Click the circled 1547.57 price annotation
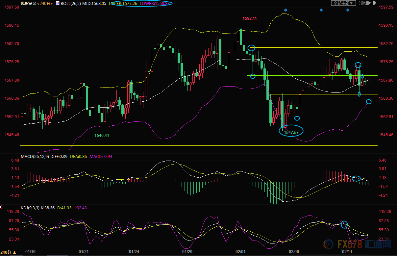This screenshot has height=256, width=397. 291,132
